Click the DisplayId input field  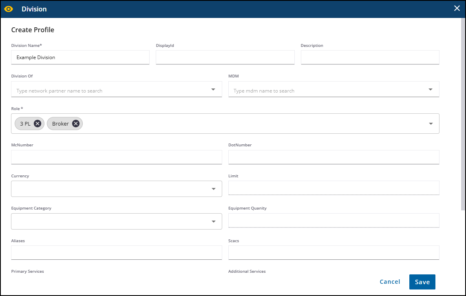point(225,57)
